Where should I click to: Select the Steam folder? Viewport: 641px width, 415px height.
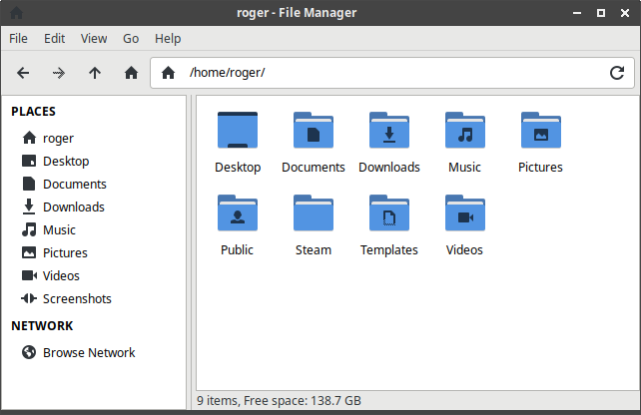click(313, 214)
